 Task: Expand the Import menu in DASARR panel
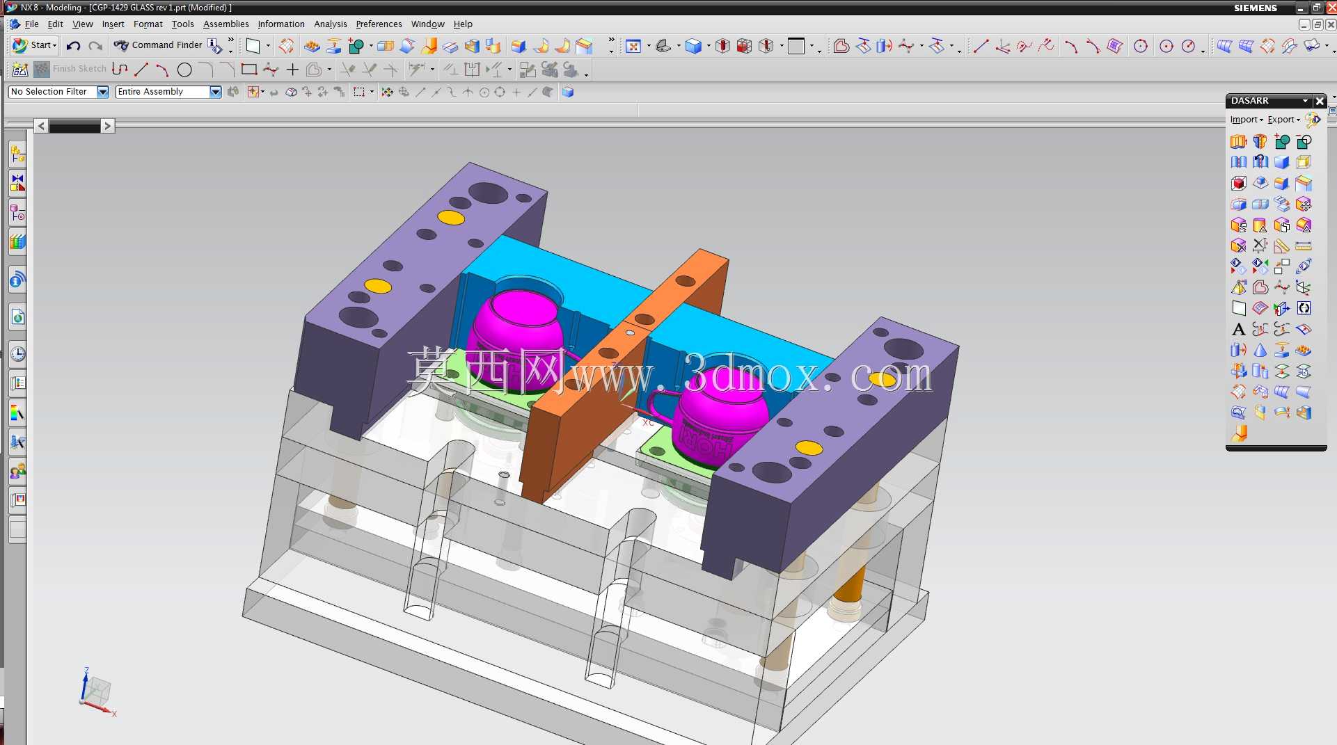[1246, 120]
